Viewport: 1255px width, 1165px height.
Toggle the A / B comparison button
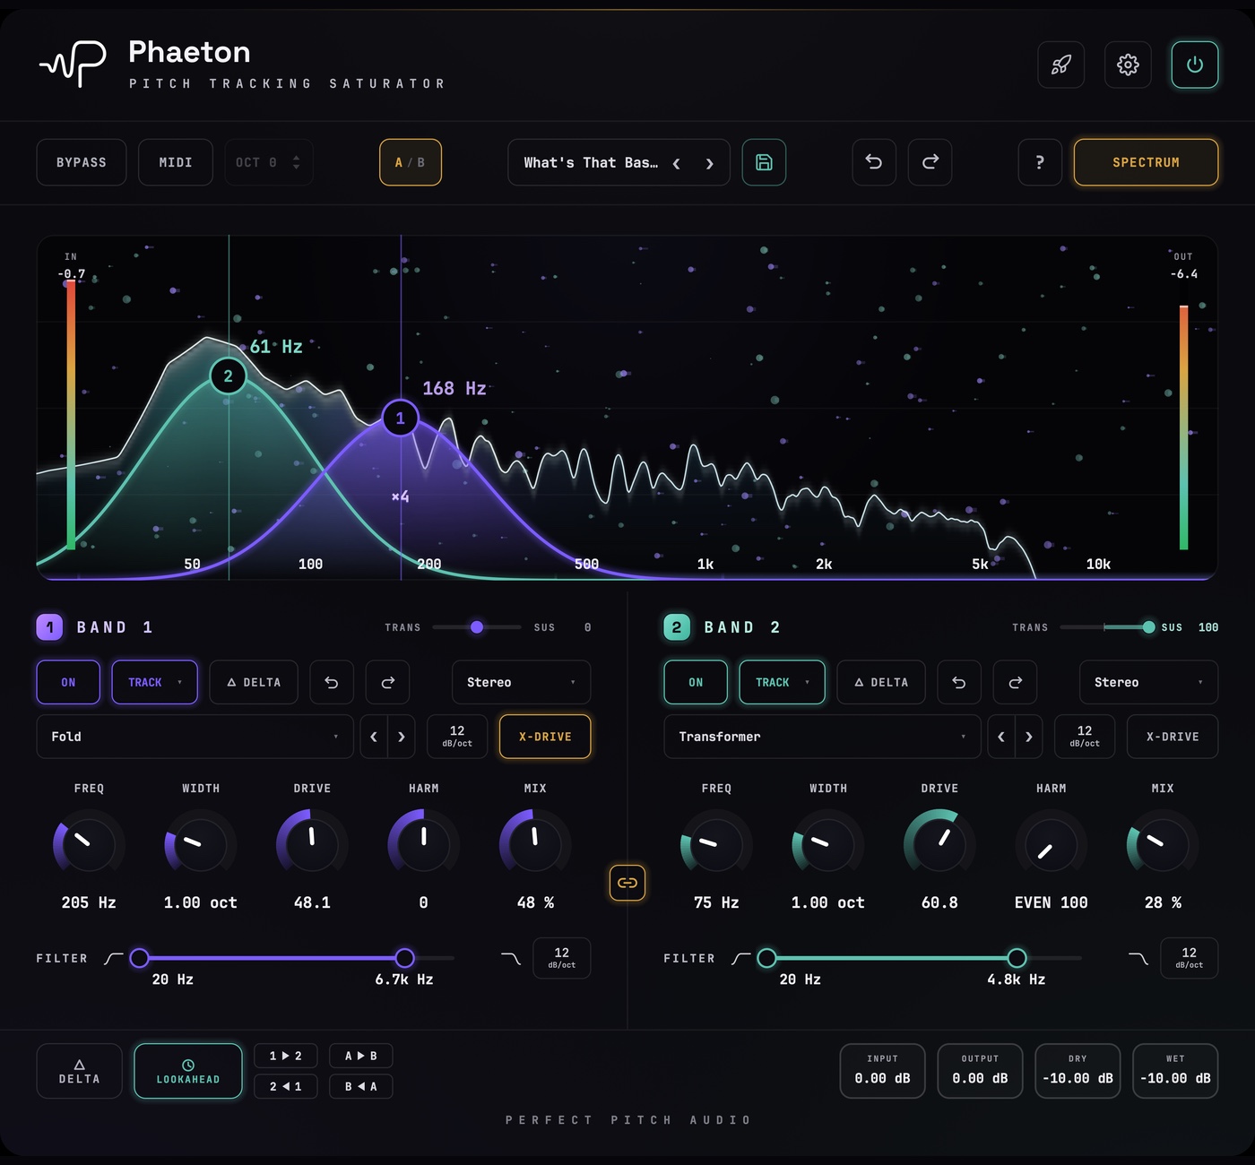[411, 162]
